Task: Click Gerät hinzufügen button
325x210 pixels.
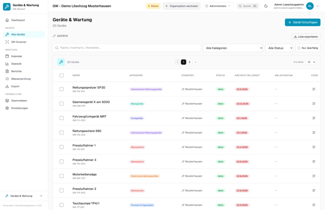Action: 303,22
